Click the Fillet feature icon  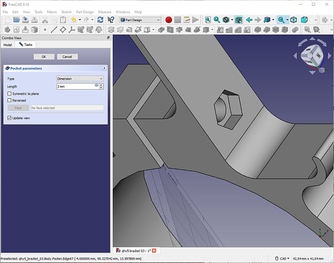pyautogui.click(x=258, y=30)
